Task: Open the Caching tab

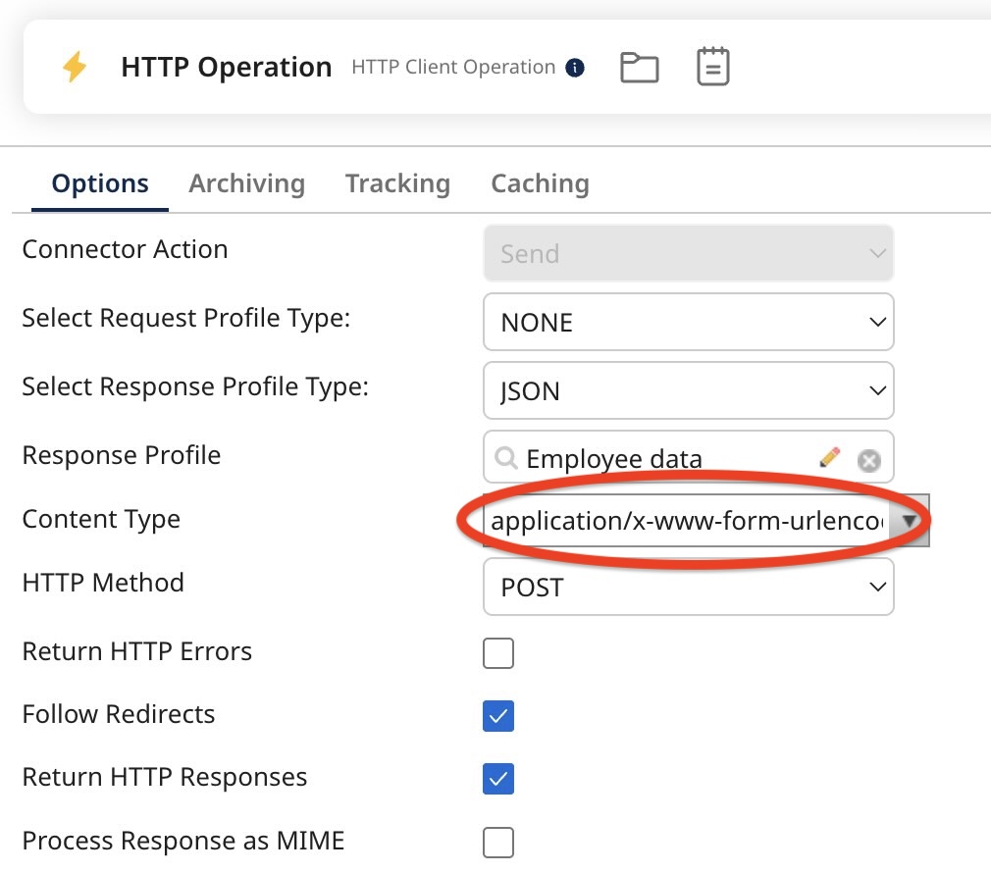Action: (540, 183)
